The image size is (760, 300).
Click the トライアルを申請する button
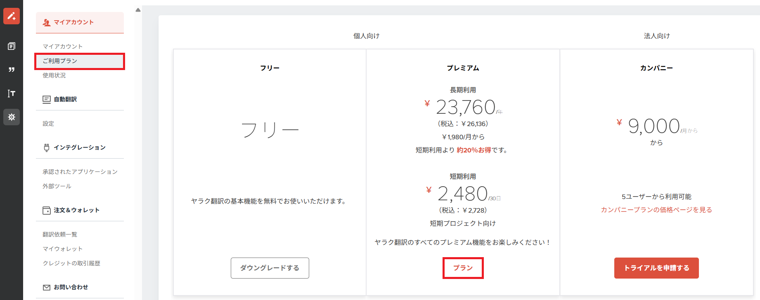tap(656, 268)
